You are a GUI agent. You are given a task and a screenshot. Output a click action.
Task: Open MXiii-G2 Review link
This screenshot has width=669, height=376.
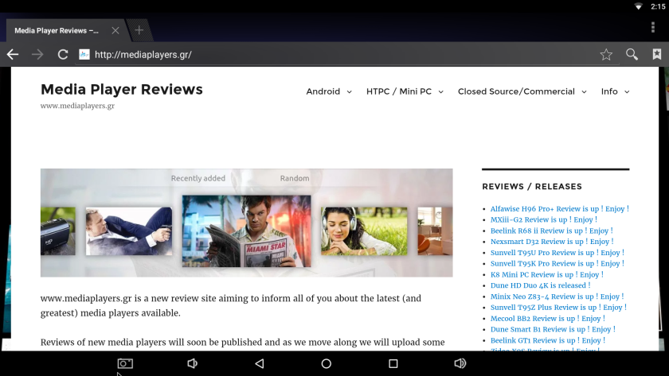(543, 219)
